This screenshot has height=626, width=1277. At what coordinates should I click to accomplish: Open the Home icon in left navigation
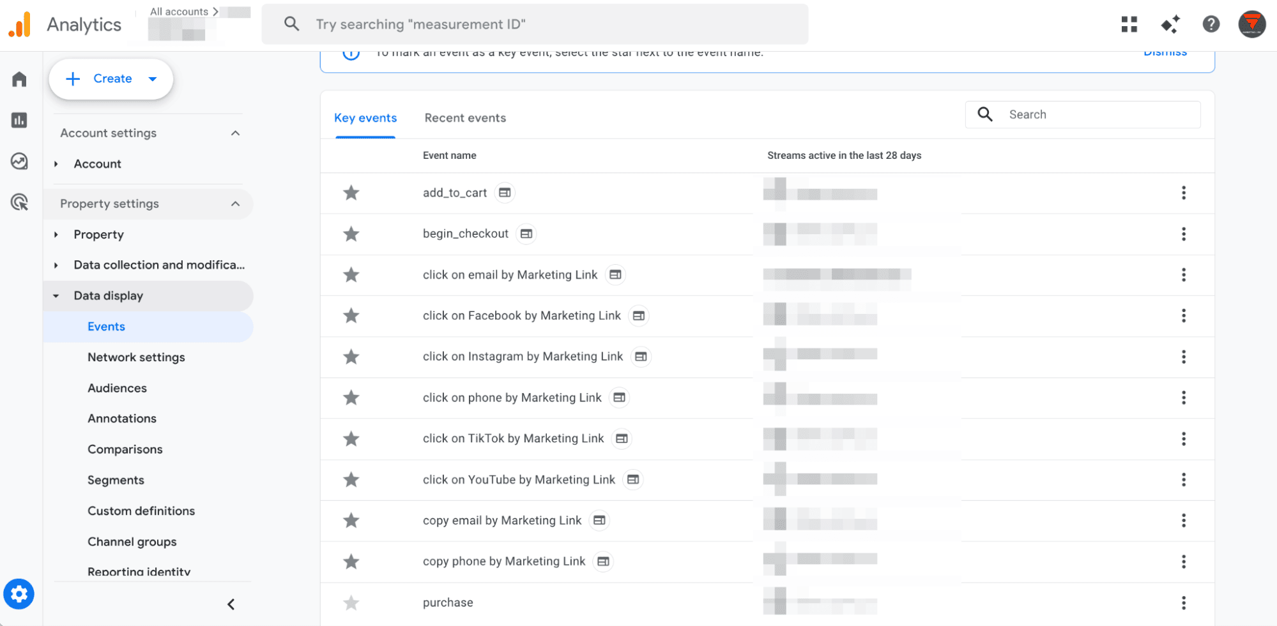pyautogui.click(x=19, y=79)
